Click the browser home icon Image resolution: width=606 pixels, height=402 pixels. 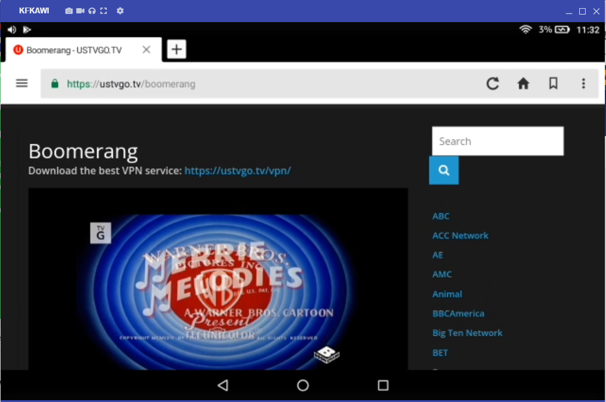[523, 83]
